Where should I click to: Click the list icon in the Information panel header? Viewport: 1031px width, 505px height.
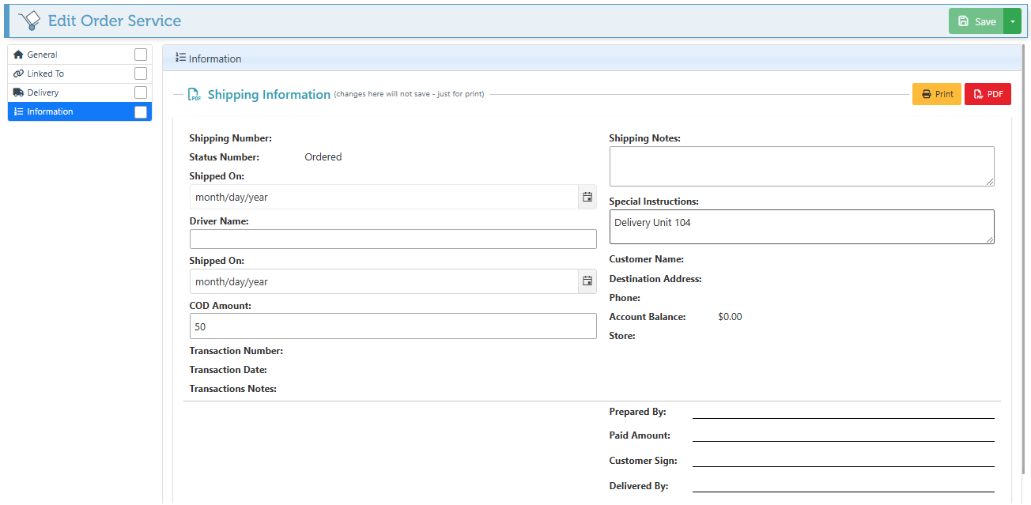click(x=181, y=58)
